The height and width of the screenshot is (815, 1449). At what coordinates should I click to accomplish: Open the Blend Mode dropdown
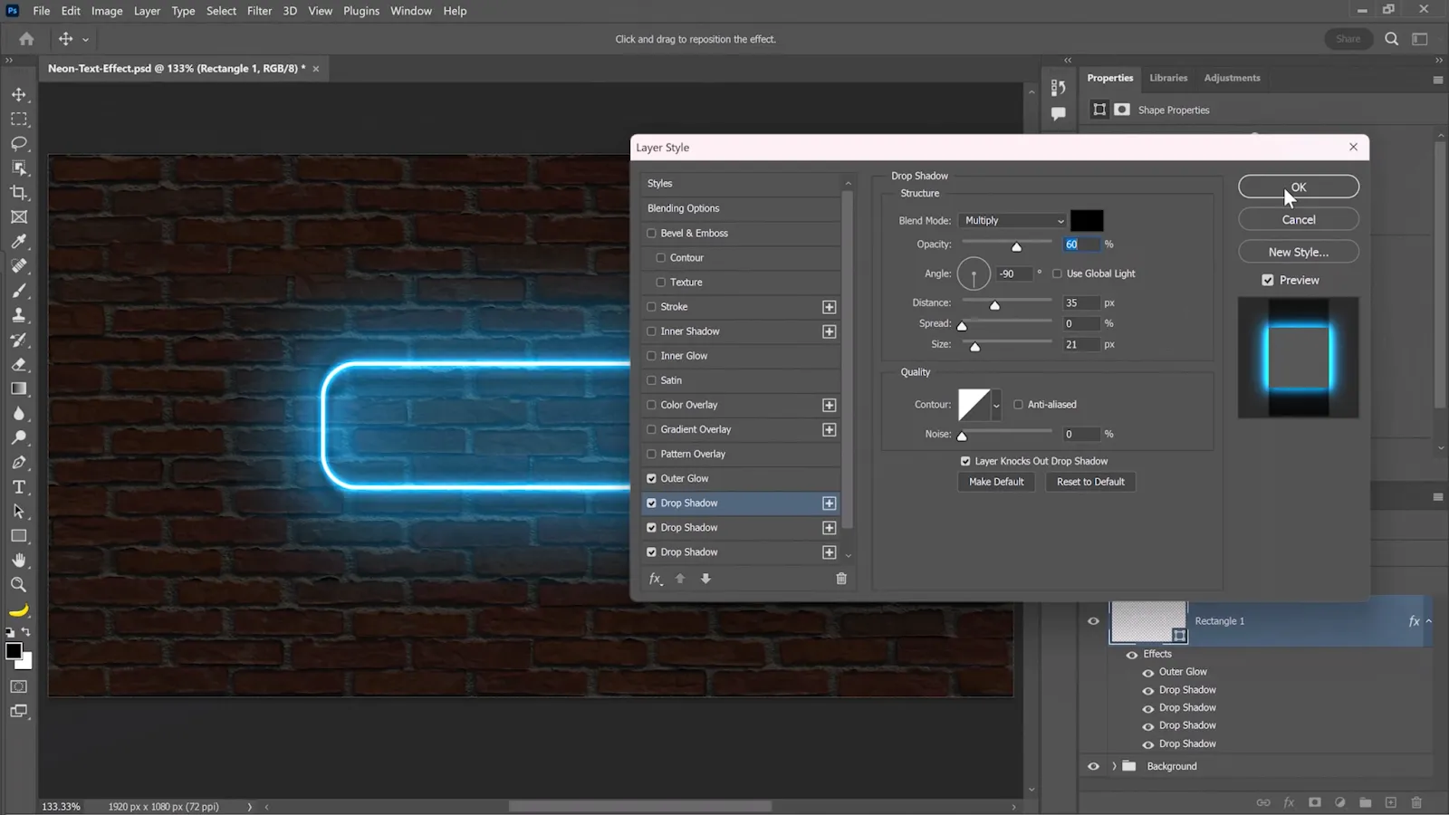tap(1012, 221)
